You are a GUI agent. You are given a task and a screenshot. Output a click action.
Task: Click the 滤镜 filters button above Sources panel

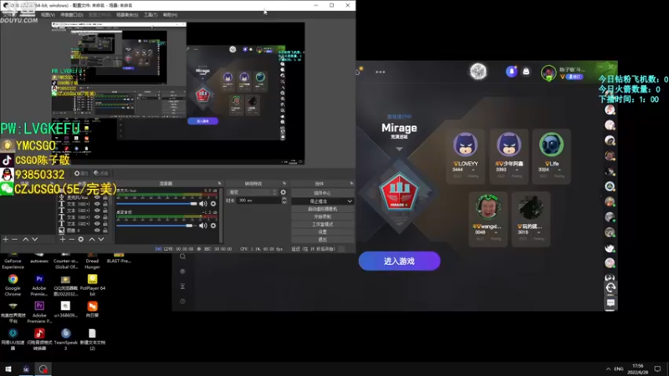[x=101, y=174]
